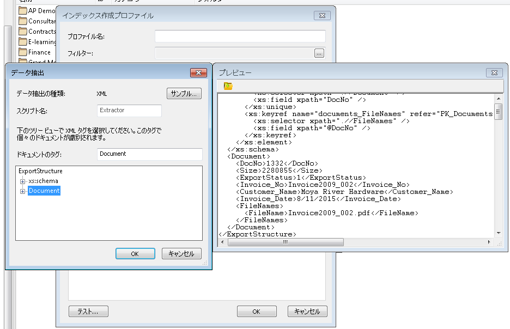Click the XML extraction type value
The width and height of the screenshot is (510, 329).
tap(102, 94)
